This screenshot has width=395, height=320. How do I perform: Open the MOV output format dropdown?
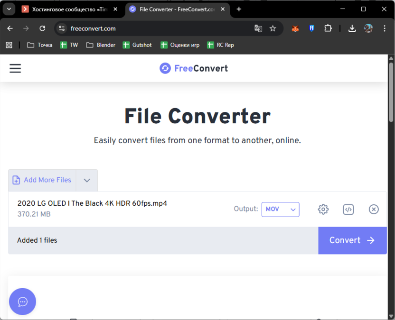pyautogui.click(x=280, y=209)
